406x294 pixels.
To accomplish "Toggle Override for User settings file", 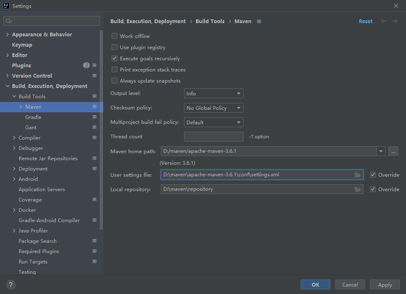I will click(373, 175).
